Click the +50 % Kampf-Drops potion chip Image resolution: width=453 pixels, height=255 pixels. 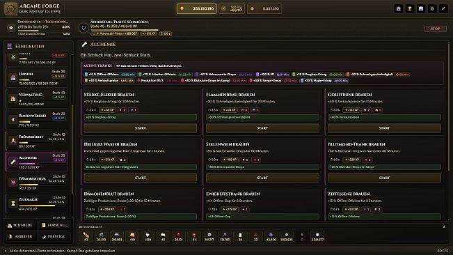pos(273,81)
